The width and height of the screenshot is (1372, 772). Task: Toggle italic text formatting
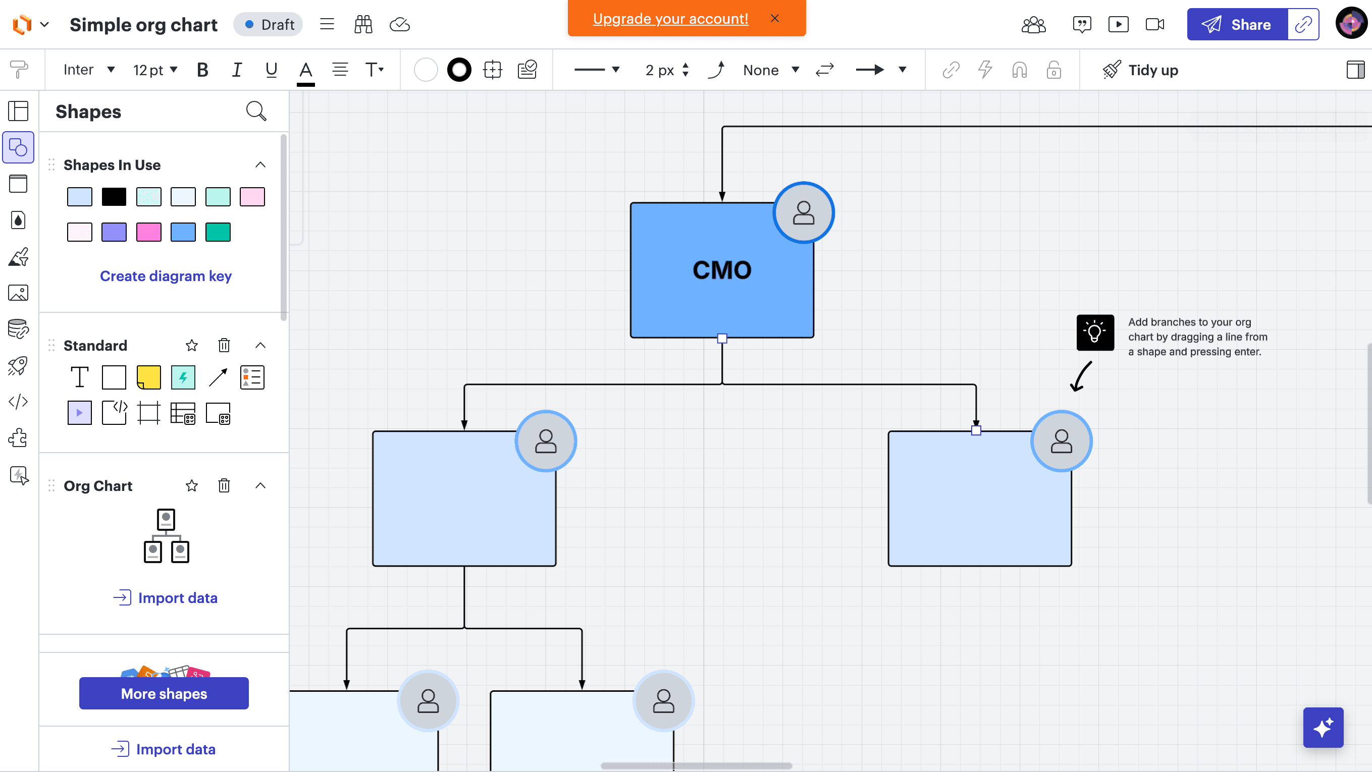coord(236,69)
